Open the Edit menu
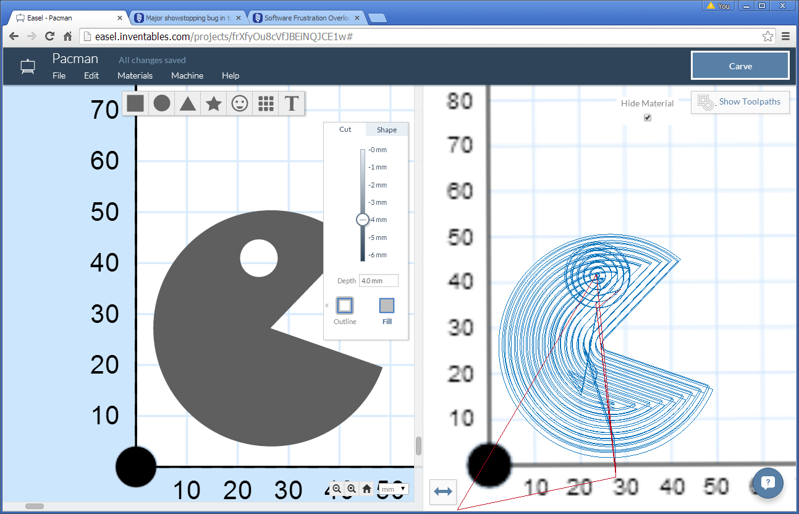This screenshot has height=514, width=799. 91,75
